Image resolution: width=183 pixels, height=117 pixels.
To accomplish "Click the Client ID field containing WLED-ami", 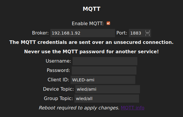I will [x=103, y=80].
